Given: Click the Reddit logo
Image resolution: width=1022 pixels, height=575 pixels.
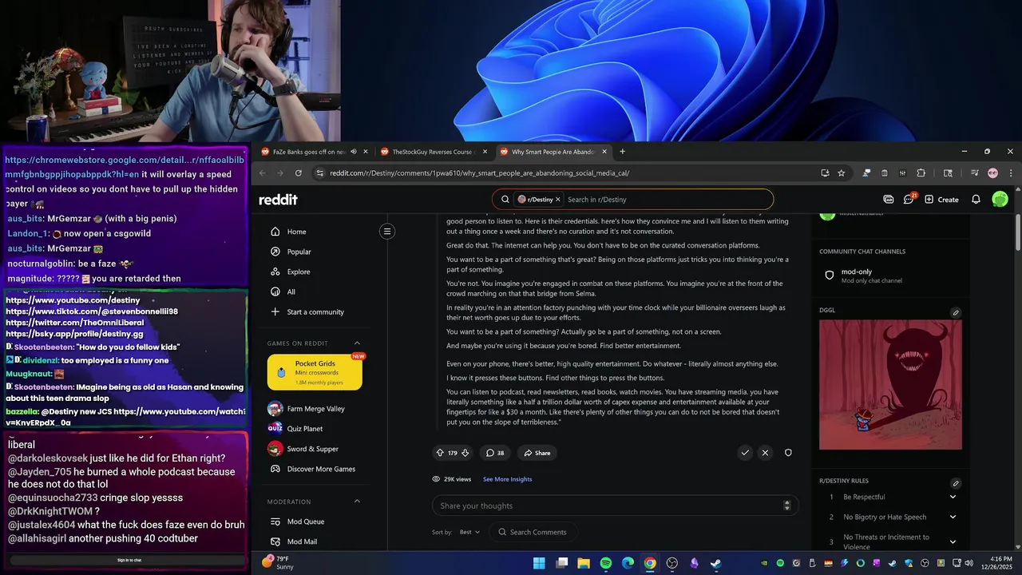Looking at the screenshot, I should point(278,200).
